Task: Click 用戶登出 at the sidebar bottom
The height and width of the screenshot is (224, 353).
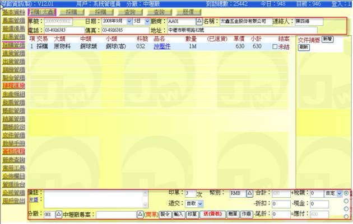Action: pos(13,199)
